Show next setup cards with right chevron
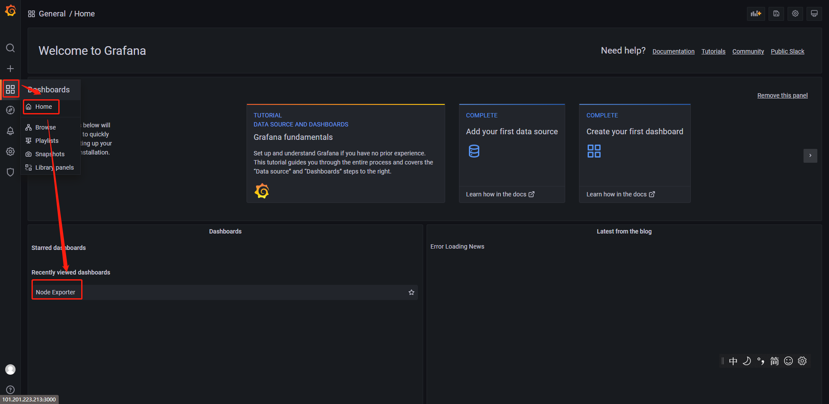 [810, 155]
